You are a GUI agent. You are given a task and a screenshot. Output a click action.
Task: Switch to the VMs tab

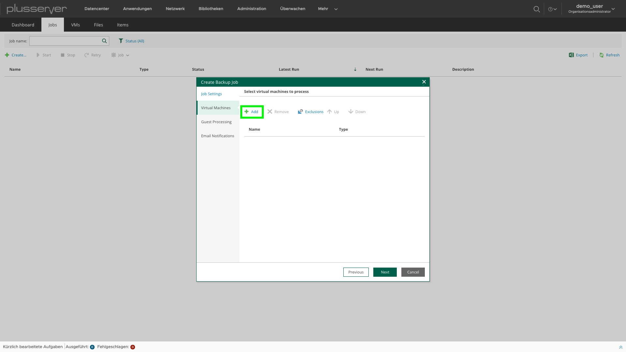(75, 25)
